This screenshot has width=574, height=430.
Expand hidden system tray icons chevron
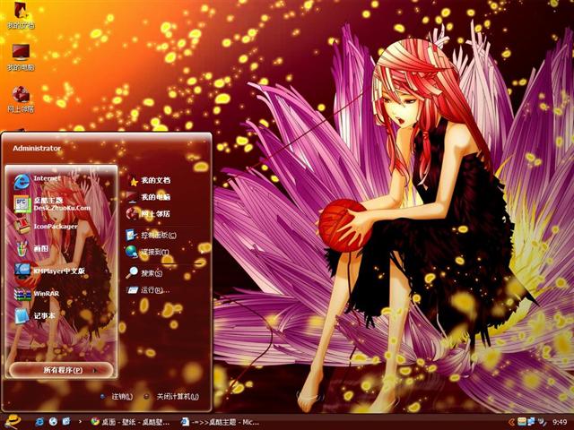coord(511,422)
